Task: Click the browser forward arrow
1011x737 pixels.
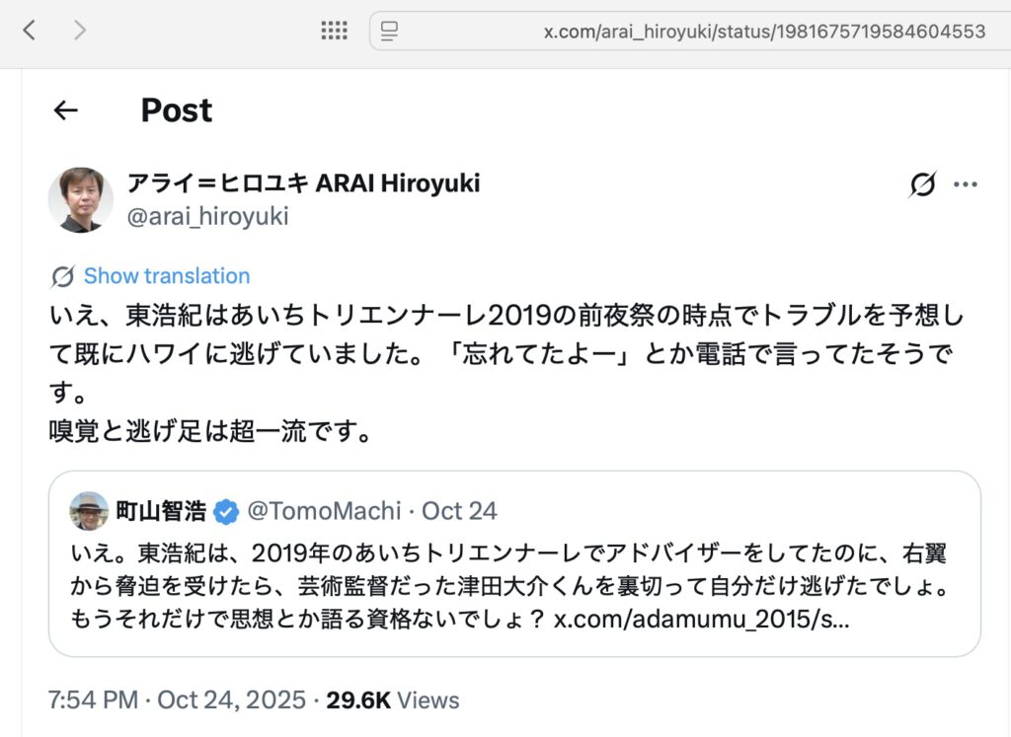Action: [80, 31]
